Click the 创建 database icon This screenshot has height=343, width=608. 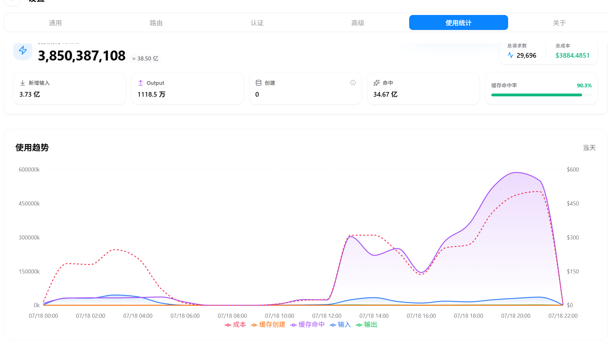pyautogui.click(x=258, y=83)
